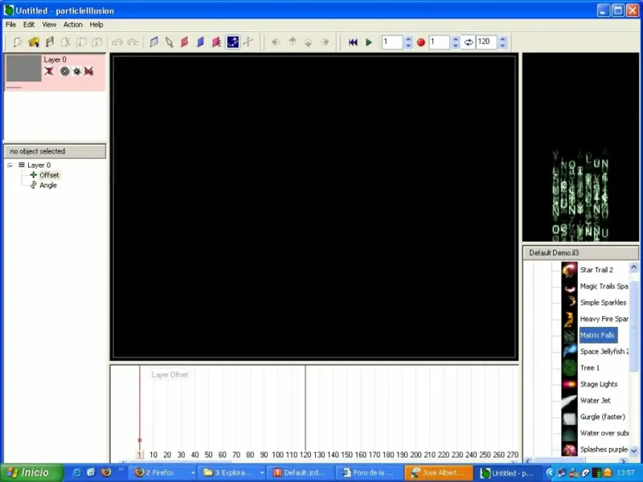Open the 3 Explora taskbar group

(x=232, y=472)
